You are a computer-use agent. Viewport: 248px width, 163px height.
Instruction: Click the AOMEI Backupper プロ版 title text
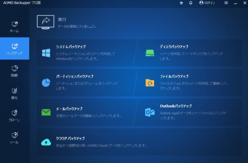pyautogui.click(x=22, y=3)
